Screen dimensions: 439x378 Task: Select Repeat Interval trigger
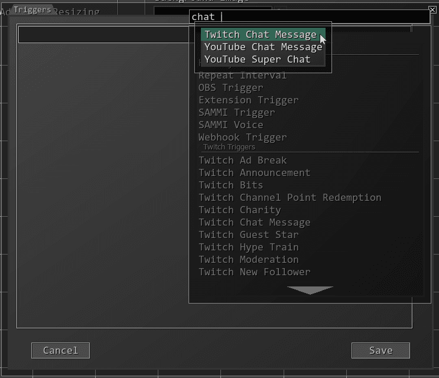pos(242,75)
